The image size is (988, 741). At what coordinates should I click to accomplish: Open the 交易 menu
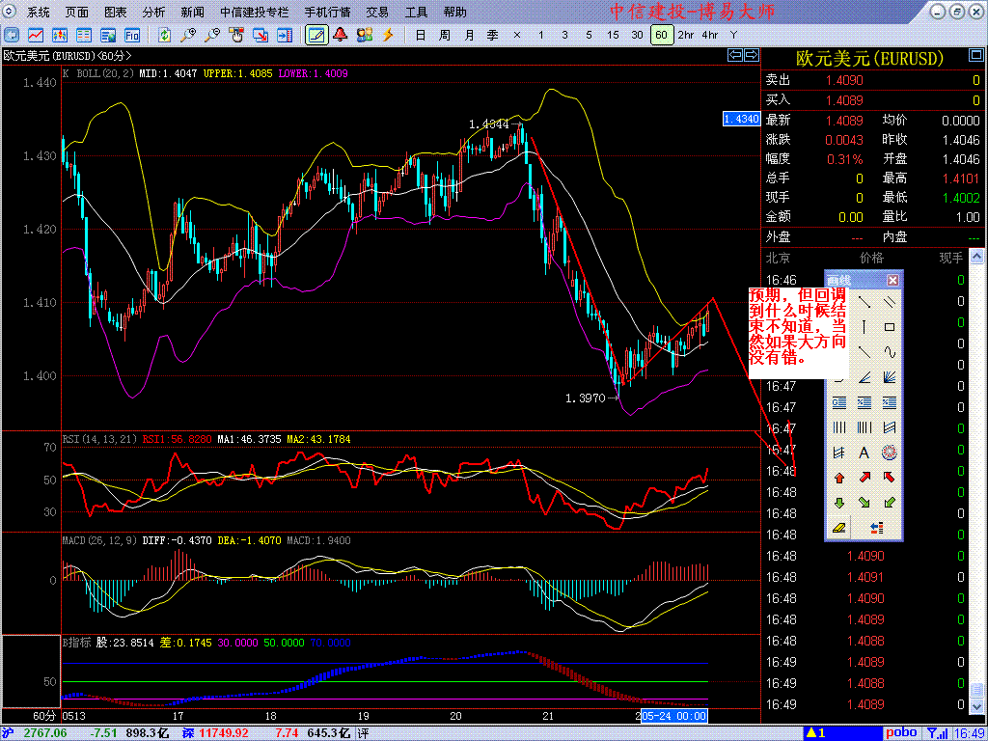click(x=377, y=12)
